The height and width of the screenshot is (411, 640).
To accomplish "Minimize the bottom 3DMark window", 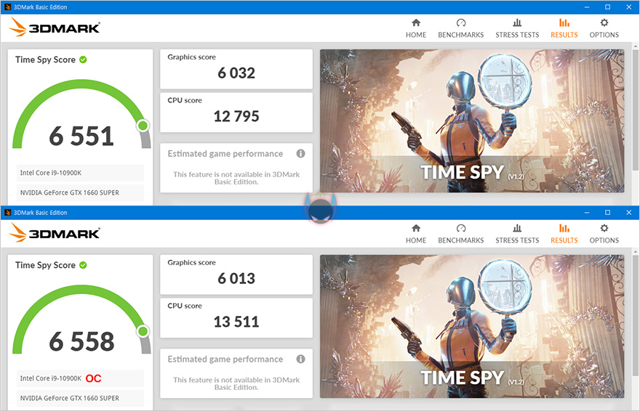I will click(x=586, y=212).
